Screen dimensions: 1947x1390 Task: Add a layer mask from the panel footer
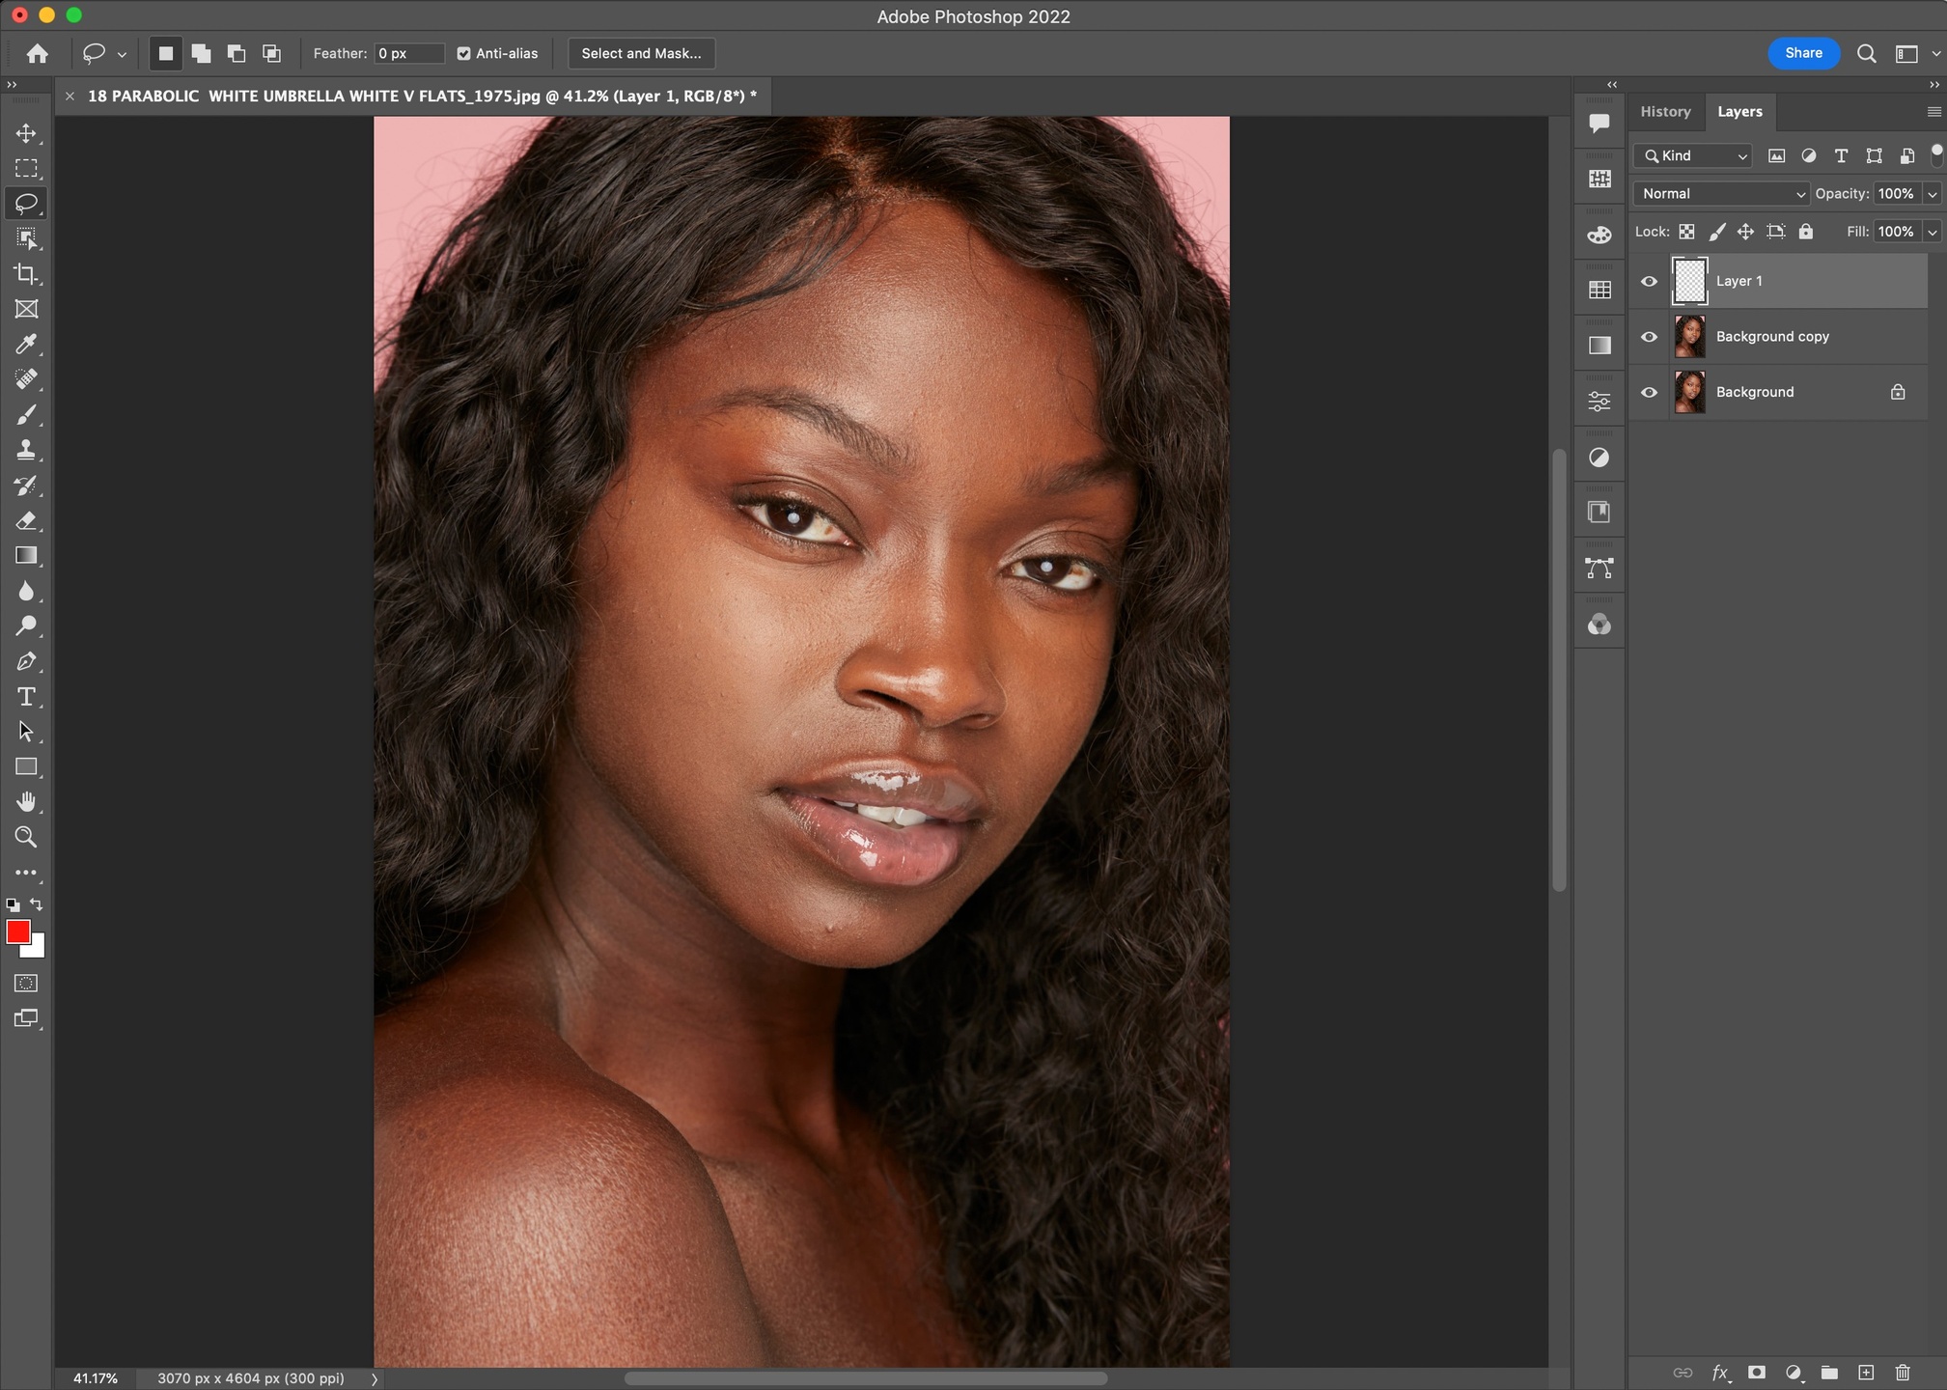(1757, 1373)
